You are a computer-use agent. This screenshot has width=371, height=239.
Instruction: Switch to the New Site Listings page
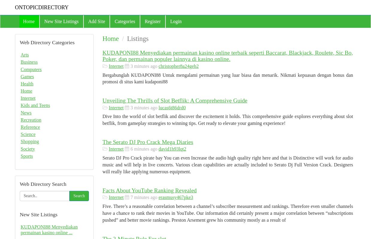pyautogui.click(x=61, y=22)
